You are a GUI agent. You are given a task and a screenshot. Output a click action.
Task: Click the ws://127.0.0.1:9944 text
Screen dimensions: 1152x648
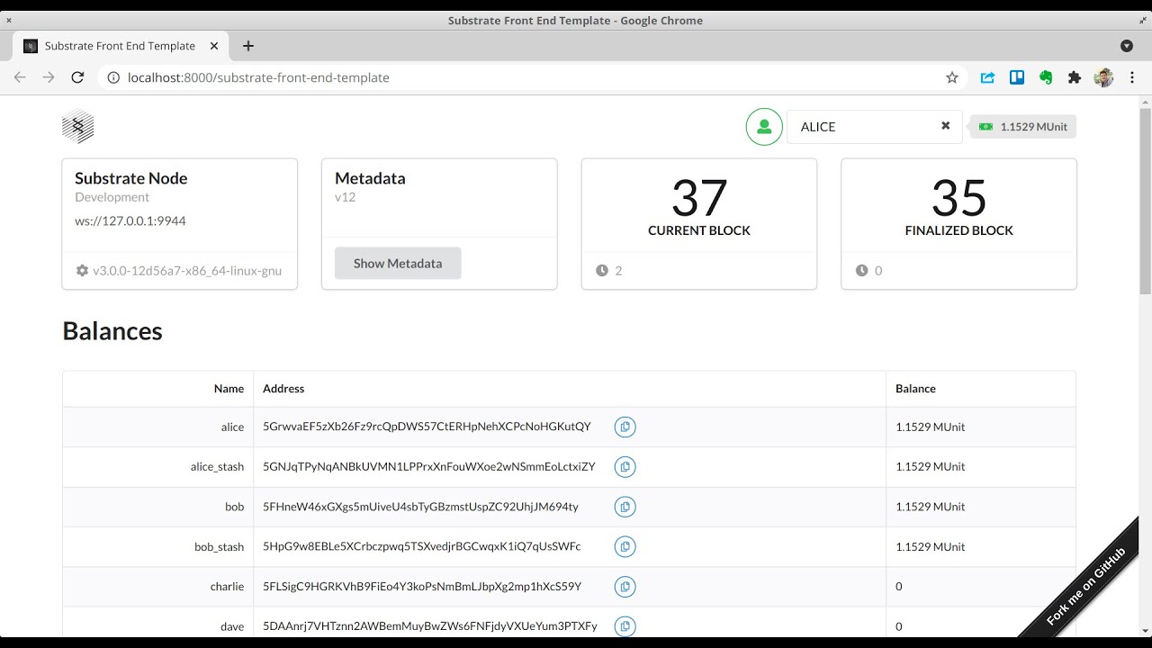(x=130, y=220)
